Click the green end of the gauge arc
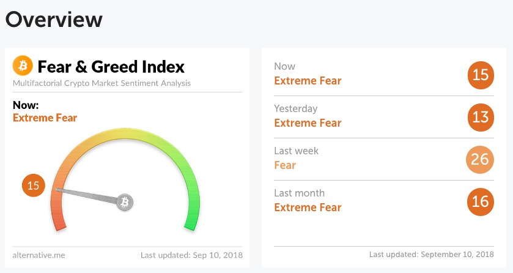Image resolution: width=513 pixels, height=273 pixels. [191, 223]
